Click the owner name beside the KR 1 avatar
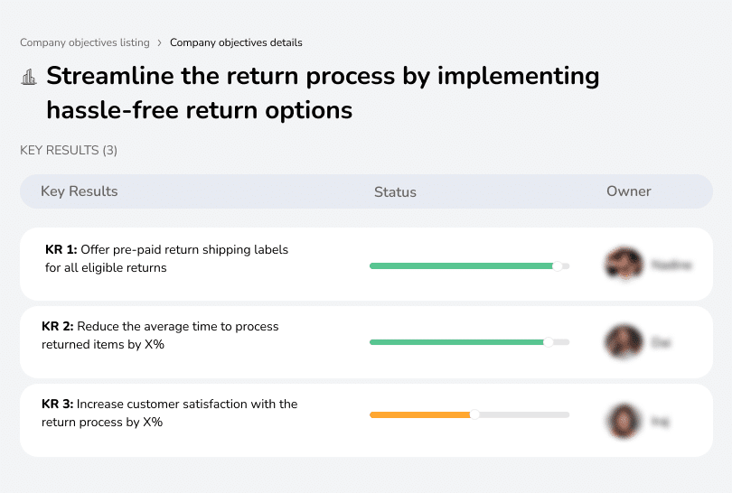 tap(671, 265)
